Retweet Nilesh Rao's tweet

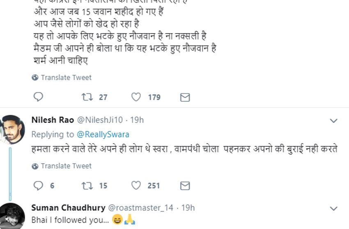tap(87, 186)
